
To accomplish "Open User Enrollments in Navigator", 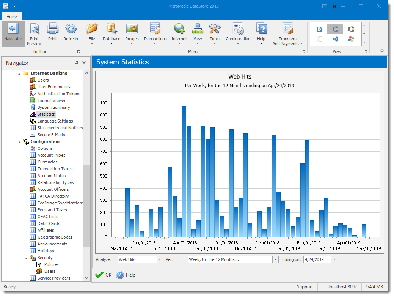I will pyautogui.click(x=54, y=87).
